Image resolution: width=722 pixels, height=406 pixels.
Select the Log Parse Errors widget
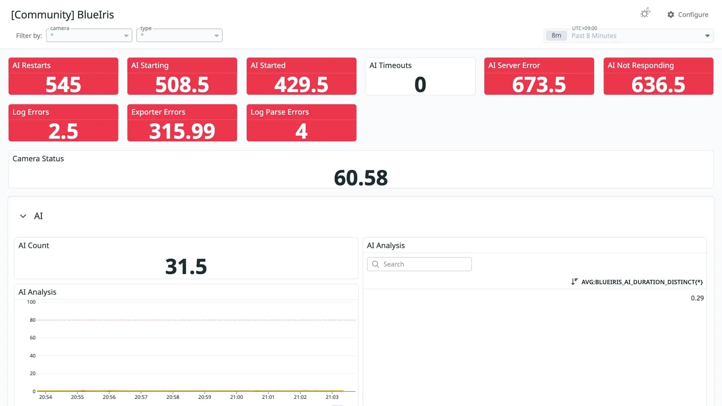[x=302, y=123]
